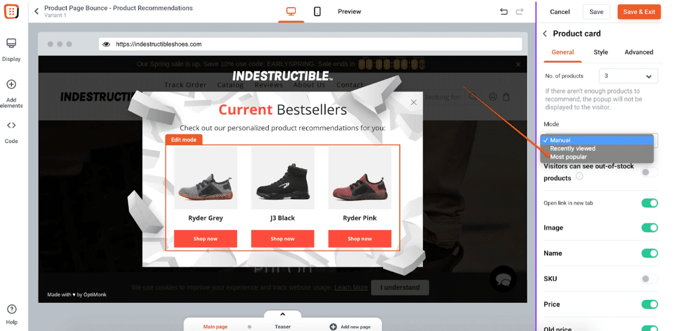The image size is (677, 331).
Task: Switch to mobile view icon
Action: click(x=317, y=12)
